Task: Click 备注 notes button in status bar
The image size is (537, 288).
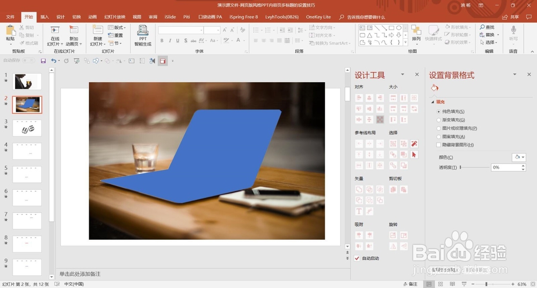Action: coord(410,284)
